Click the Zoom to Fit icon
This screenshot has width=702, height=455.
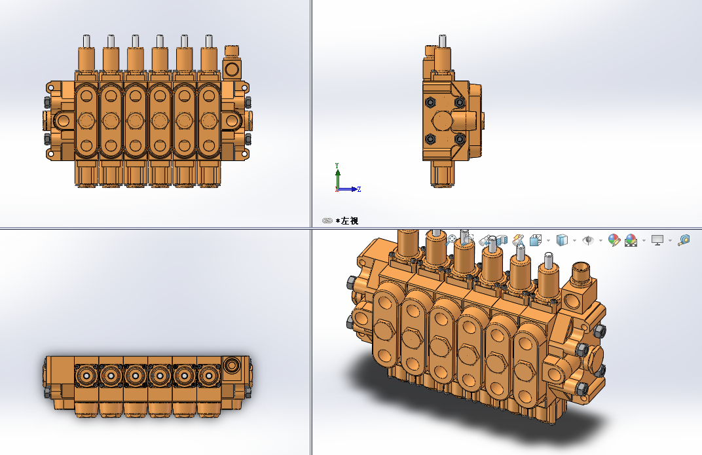(x=451, y=240)
